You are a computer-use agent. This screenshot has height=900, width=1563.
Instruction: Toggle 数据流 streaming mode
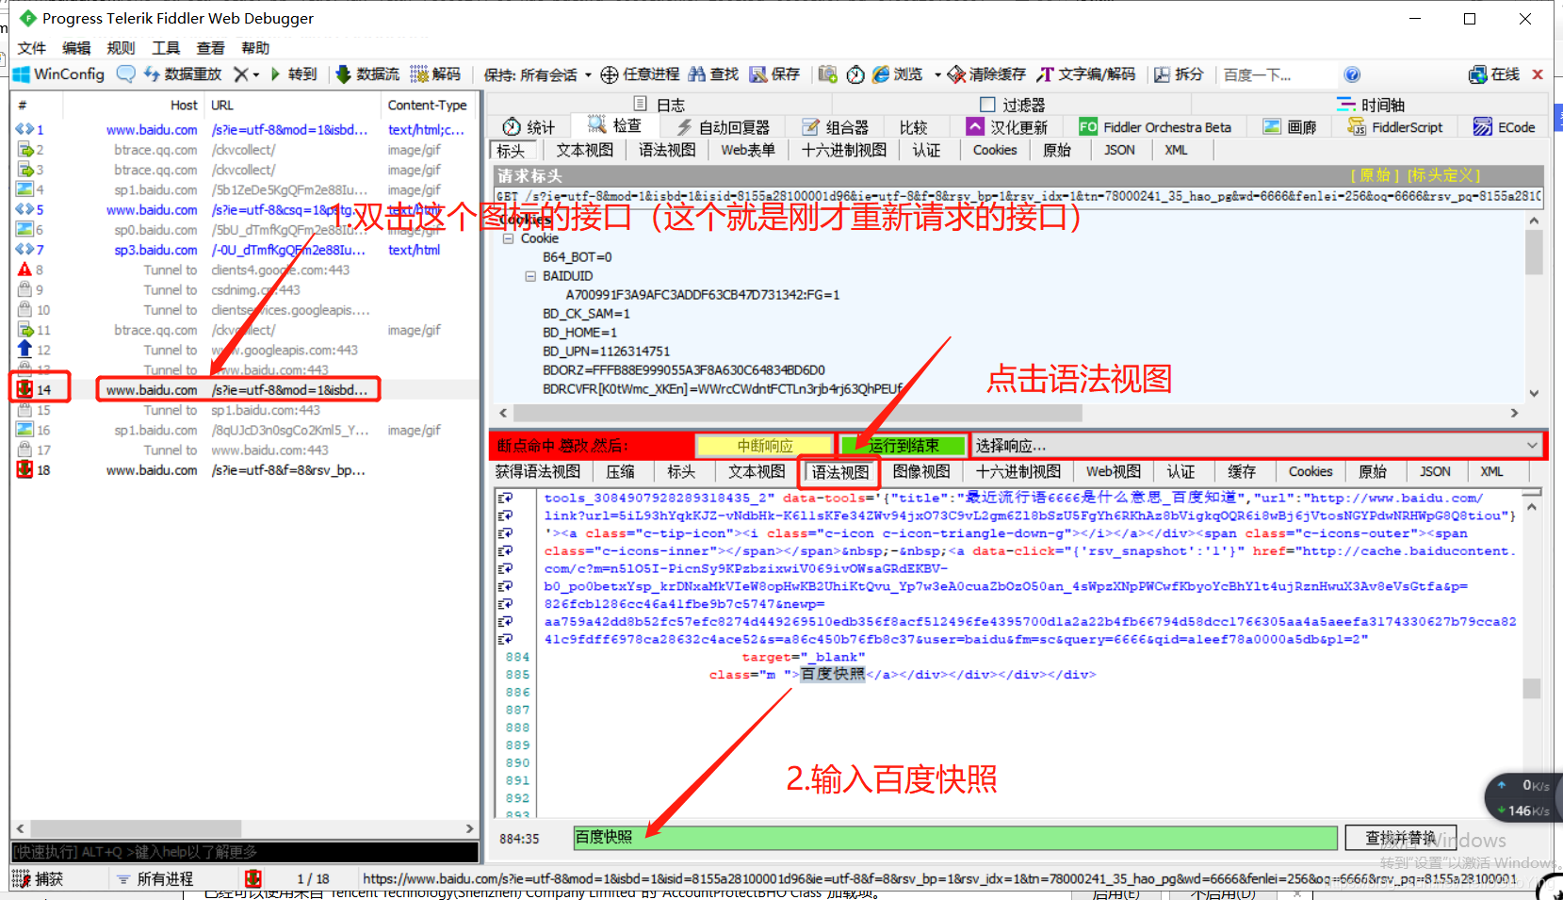[x=368, y=74]
